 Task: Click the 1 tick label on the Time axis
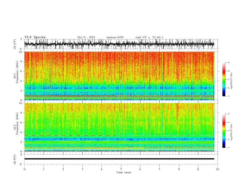point(44,169)
